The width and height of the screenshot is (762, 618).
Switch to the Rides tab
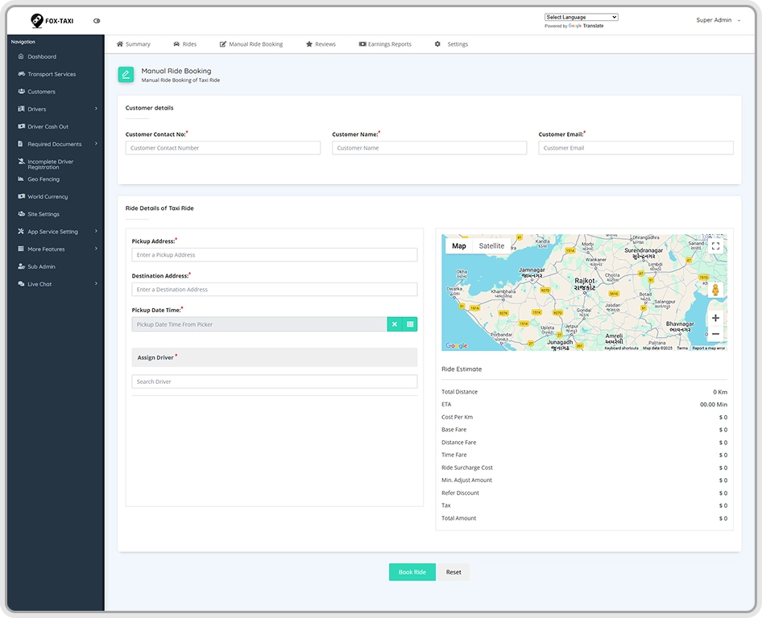pyautogui.click(x=185, y=44)
